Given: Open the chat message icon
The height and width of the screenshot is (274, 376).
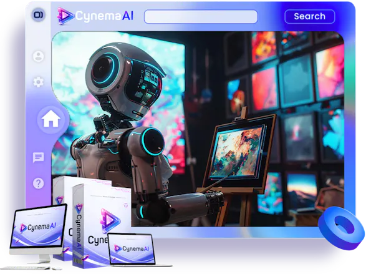Looking at the screenshot, I should [x=39, y=157].
